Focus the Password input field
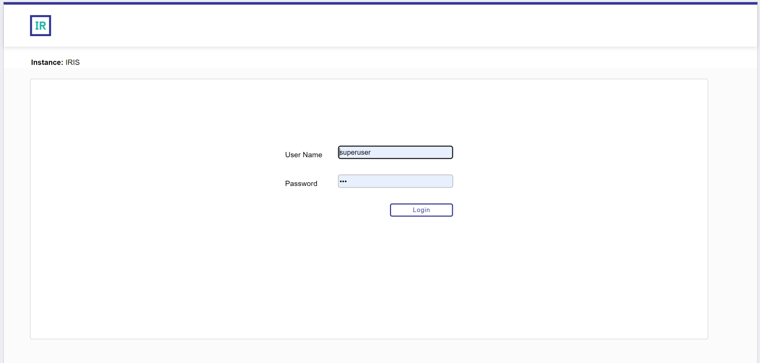This screenshot has width=760, height=363. coord(395,181)
